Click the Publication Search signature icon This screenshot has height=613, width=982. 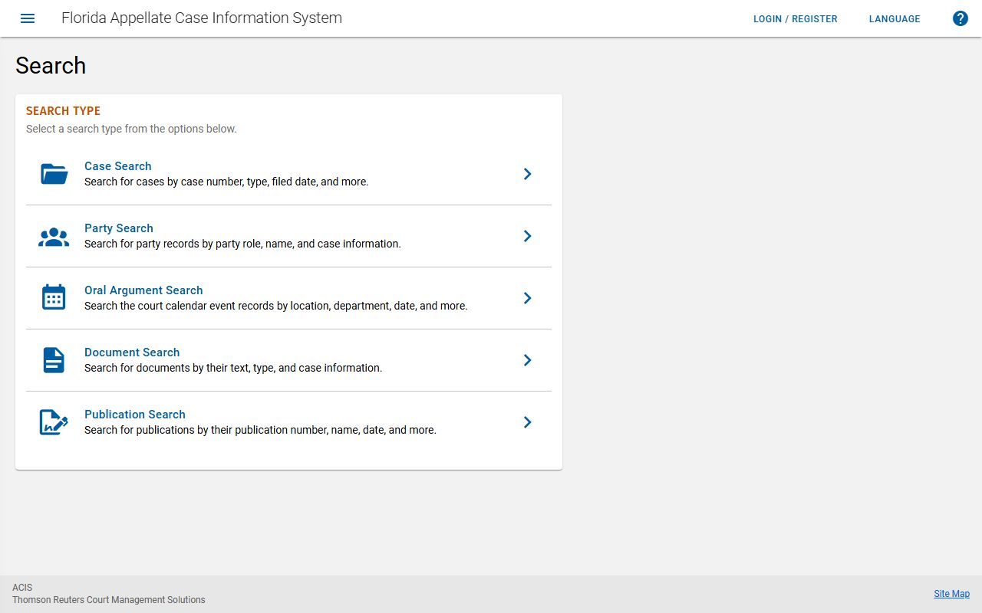pyautogui.click(x=54, y=422)
